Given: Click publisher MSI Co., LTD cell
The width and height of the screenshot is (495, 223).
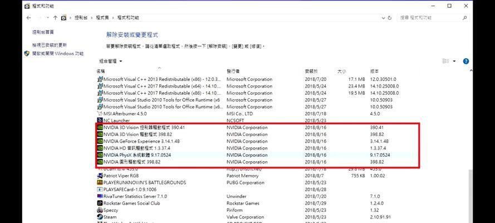Looking at the screenshot, I should point(239,114).
